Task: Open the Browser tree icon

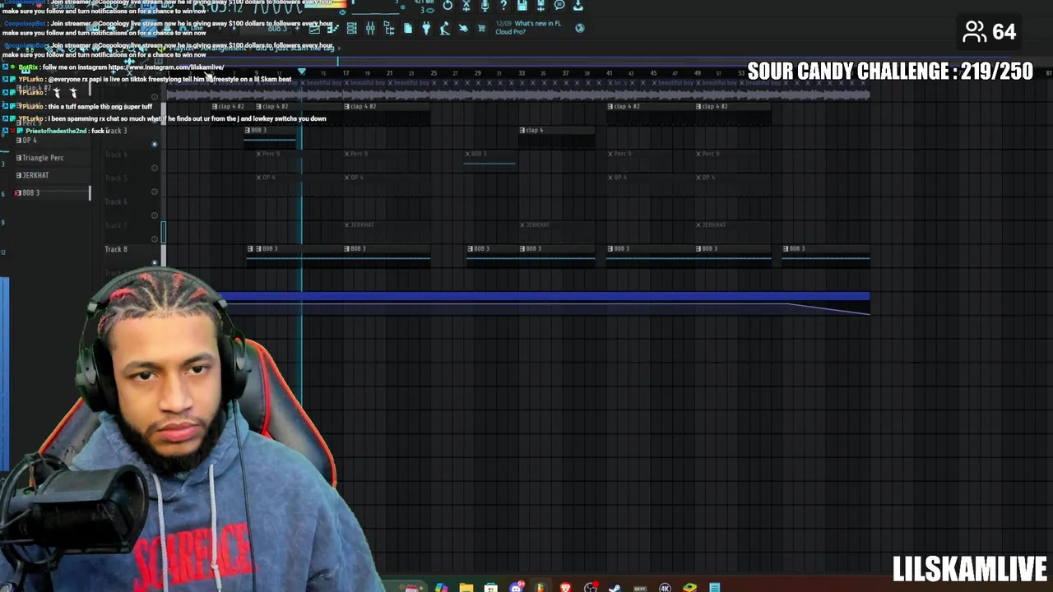Action: 388,28
